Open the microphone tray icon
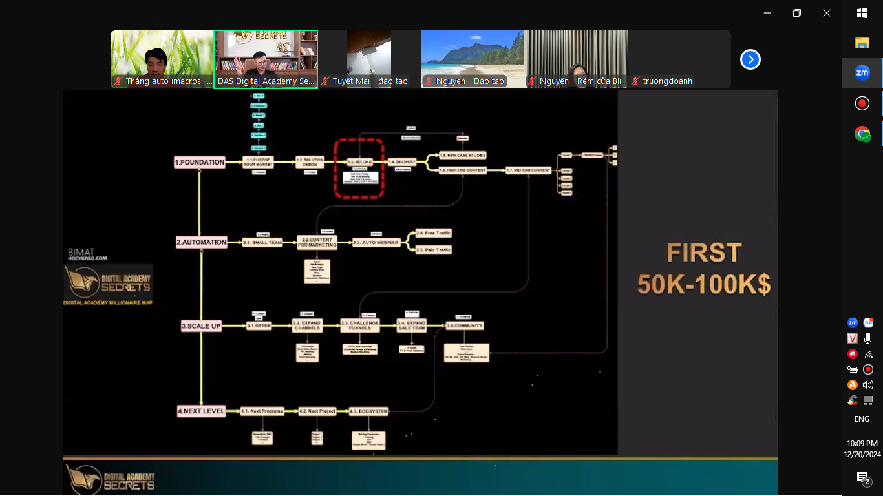The image size is (883, 496). pyautogui.click(x=868, y=338)
